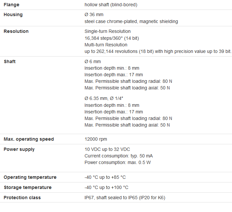Click the 262,144 revolutions line
This screenshot has height=212, width=232.
pos(158,51)
